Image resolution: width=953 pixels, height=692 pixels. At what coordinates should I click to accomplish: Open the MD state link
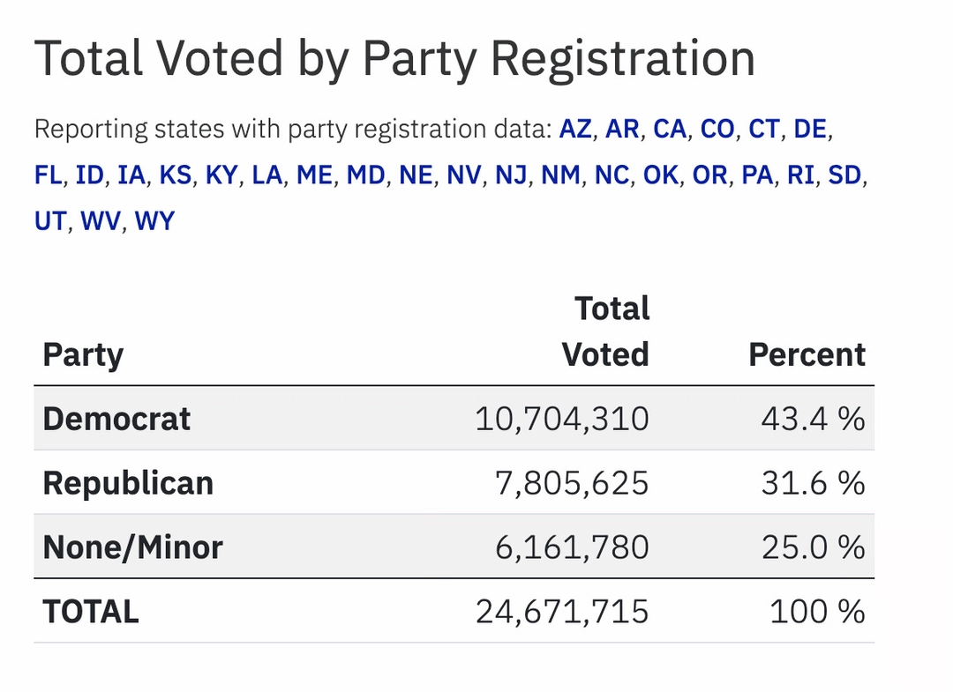coord(366,175)
